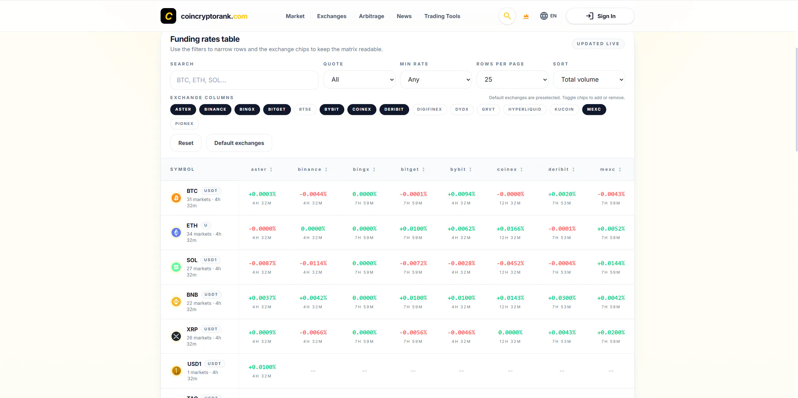798x398 pixels.
Task: Enable the KUCOIN exchange chip
Action: [x=564, y=109]
